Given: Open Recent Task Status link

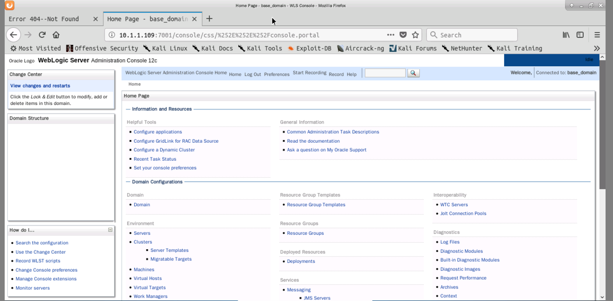Looking at the screenshot, I should tap(155, 159).
